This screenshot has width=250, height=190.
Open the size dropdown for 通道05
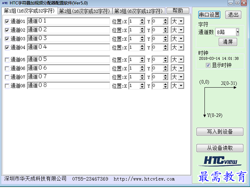tap(181, 60)
